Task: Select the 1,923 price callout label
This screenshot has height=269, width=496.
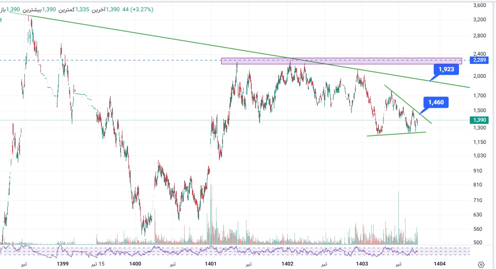Action: [445, 69]
